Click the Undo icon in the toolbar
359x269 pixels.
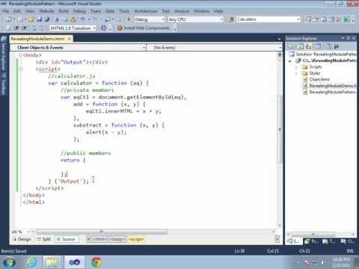pyautogui.click(x=82, y=19)
